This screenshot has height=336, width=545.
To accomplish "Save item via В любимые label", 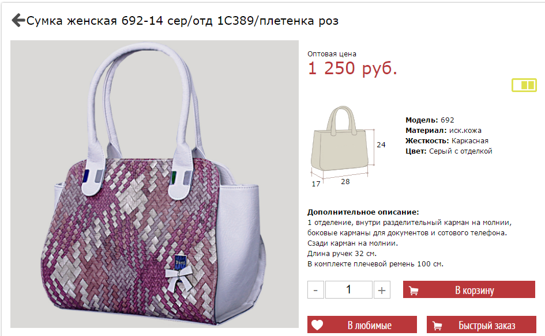I will click(x=370, y=325).
